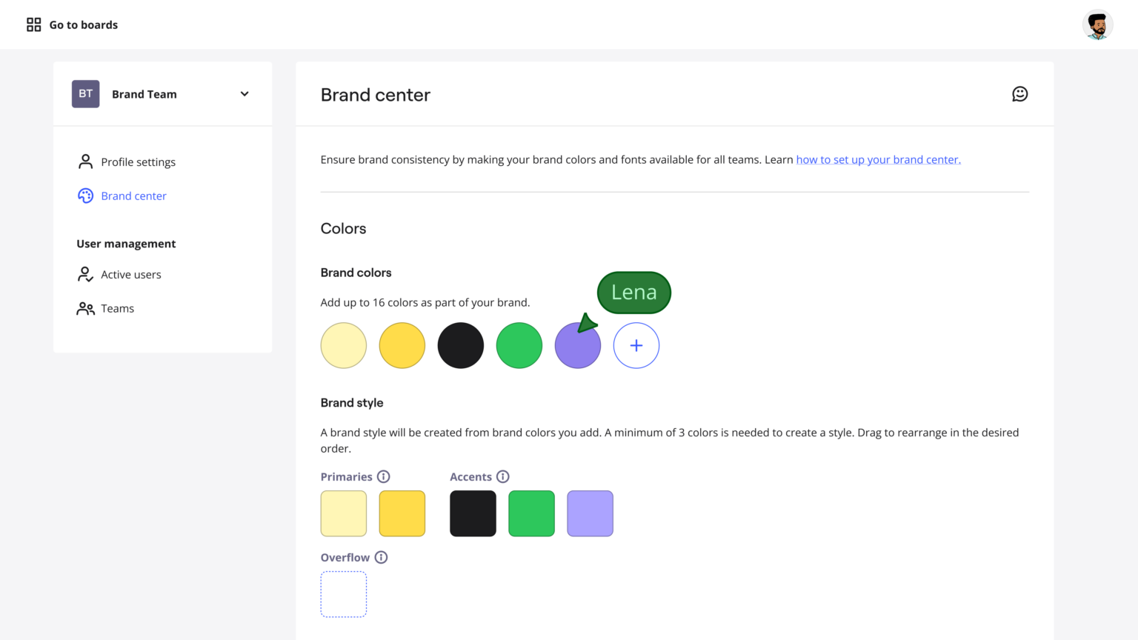
Task: Click Go to boards link
Action: (83, 25)
